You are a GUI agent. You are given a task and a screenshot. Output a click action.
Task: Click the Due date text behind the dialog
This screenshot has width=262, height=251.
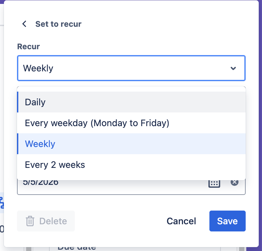[77, 248]
